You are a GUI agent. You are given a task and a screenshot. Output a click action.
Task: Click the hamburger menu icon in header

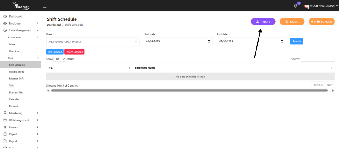click(x=45, y=6)
